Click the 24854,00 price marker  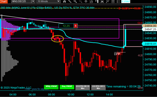[149, 26]
